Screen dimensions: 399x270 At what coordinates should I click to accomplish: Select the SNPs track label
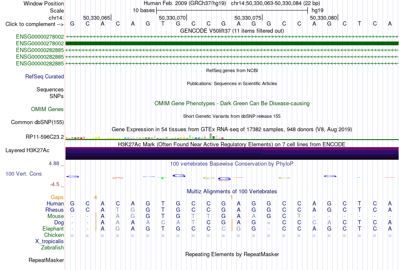[57, 96]
